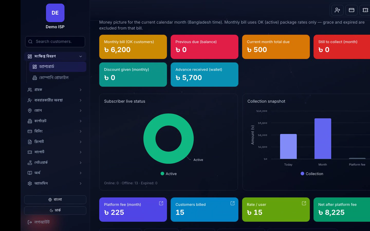Expand the বিলিং menu chevron
Image resolution: width=370 pixels, height=231 pixels.
[x=81, y=131]
